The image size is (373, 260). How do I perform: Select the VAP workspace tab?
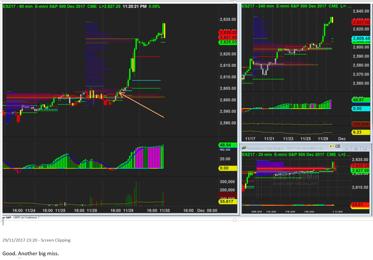tap(7, 218)
